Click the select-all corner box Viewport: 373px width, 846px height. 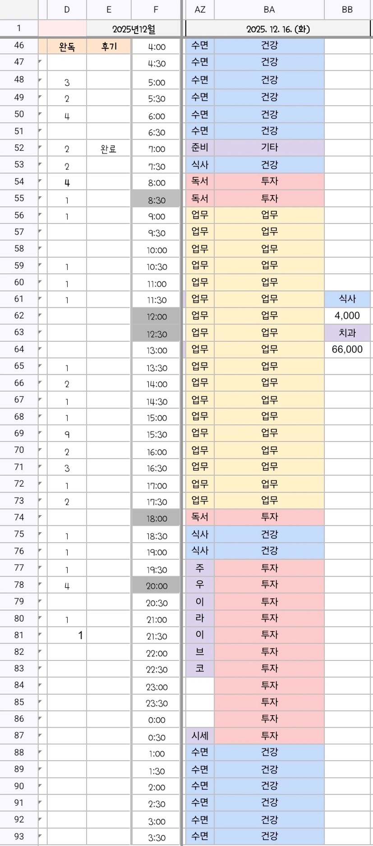coord(18,9)
